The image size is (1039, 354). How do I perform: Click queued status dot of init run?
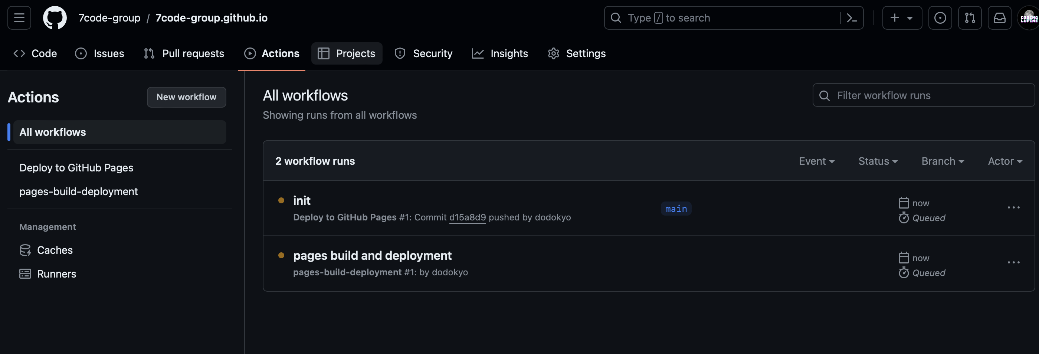pos(281,200)
